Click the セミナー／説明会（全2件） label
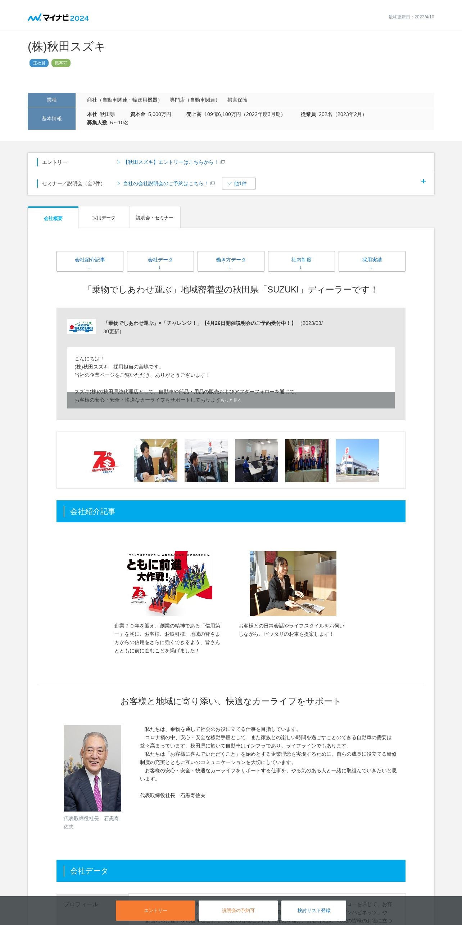462x925 pixels. pos(74,183)
